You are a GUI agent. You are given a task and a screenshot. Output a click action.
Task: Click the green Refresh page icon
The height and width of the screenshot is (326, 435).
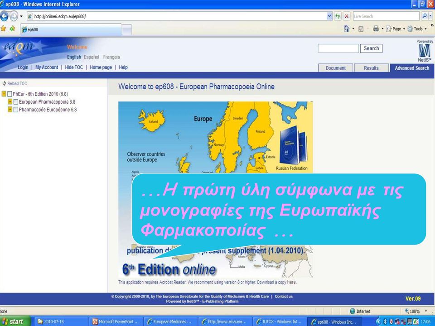pos(338,16)
